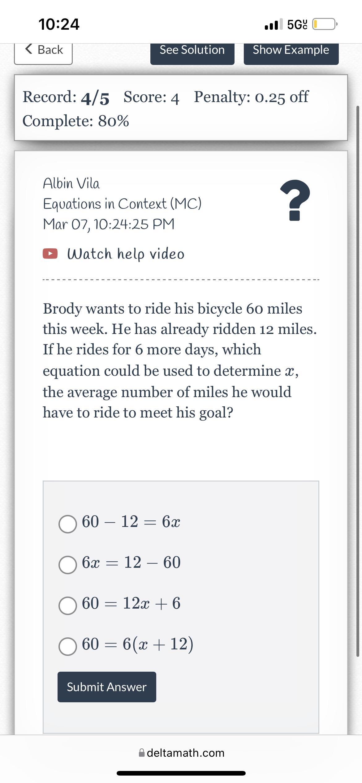Viewport: 362px width, 783px height.
Task: Tap the 5G network indicator
Action: point(297,24)
